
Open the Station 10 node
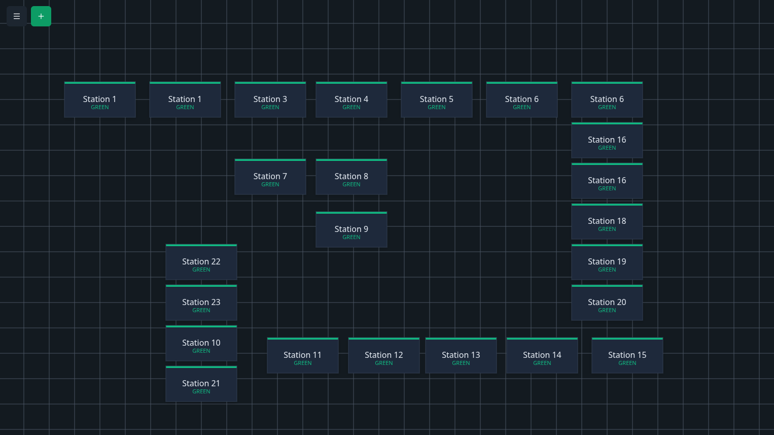[201, 343]
